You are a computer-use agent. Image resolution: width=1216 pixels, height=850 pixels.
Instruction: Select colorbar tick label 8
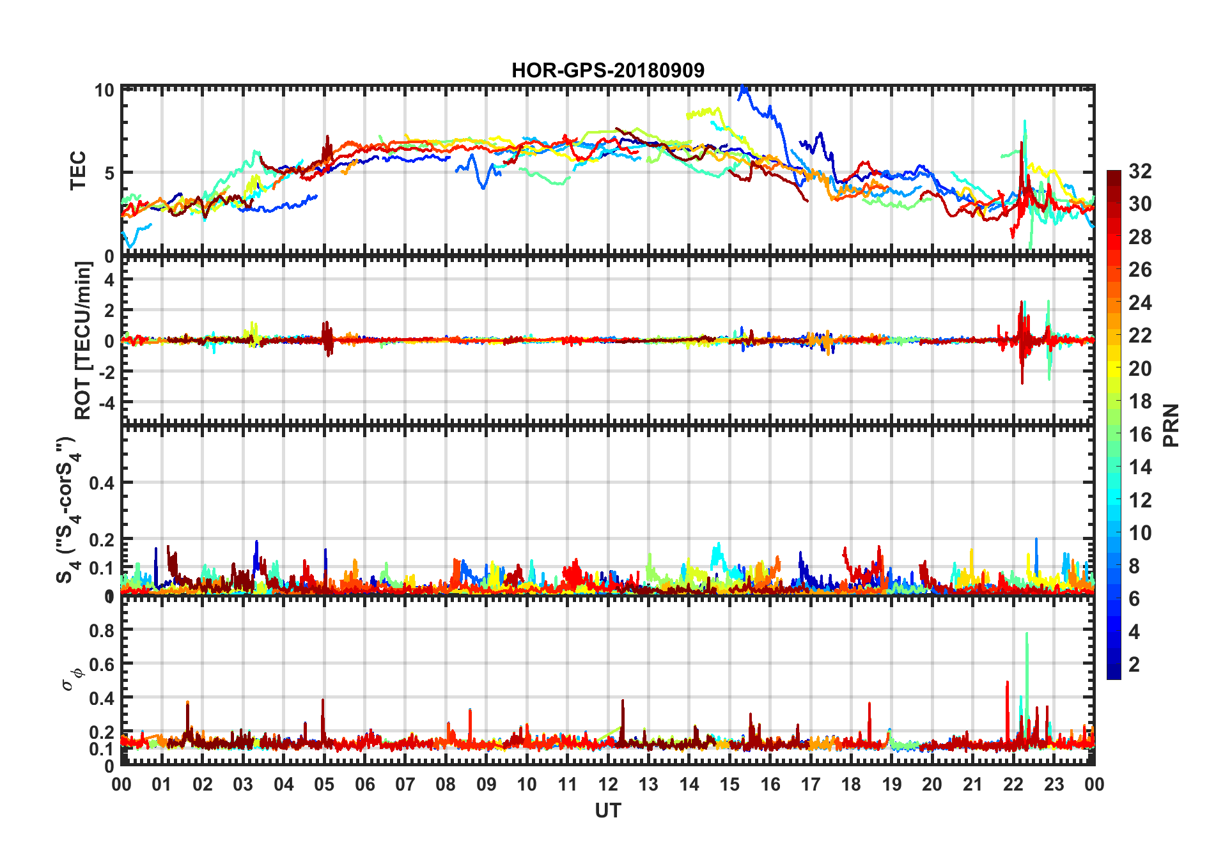(x=1134, y=566)
